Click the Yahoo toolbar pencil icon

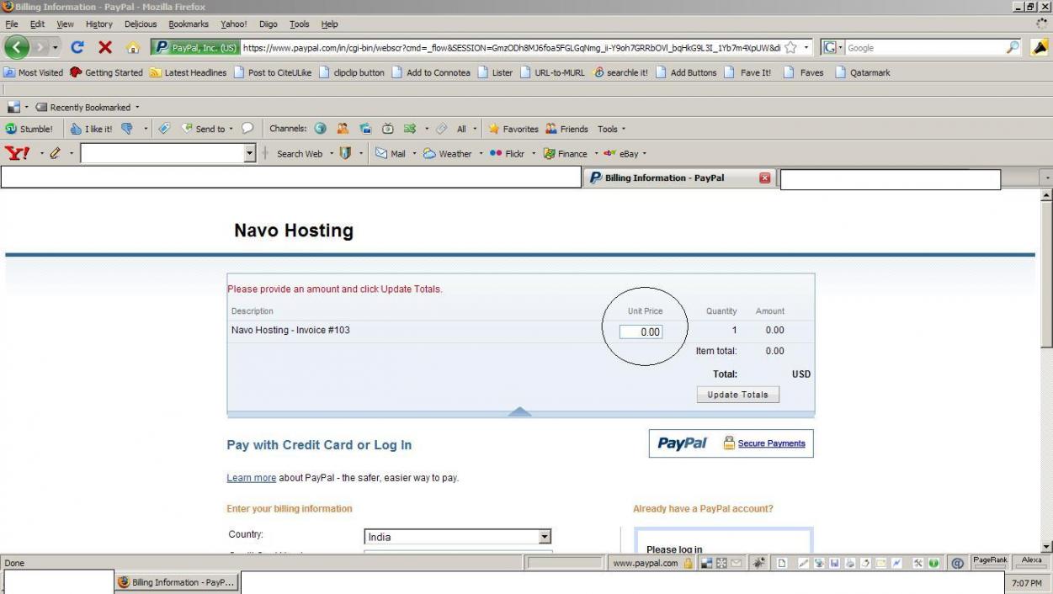55,153
